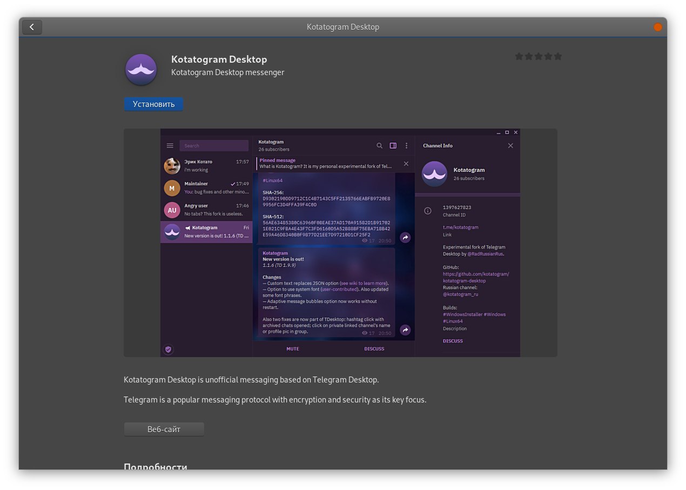The height and width of the screenshot is (490, 686).
Task: Go back using the header back arrow
Action: (x=32, y=27)
